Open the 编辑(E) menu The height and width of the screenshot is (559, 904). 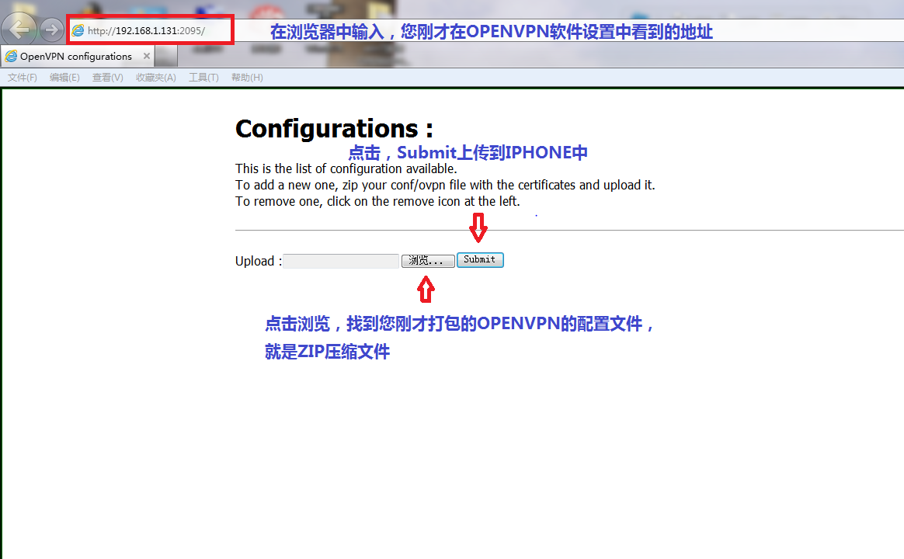tap(64, 78)
